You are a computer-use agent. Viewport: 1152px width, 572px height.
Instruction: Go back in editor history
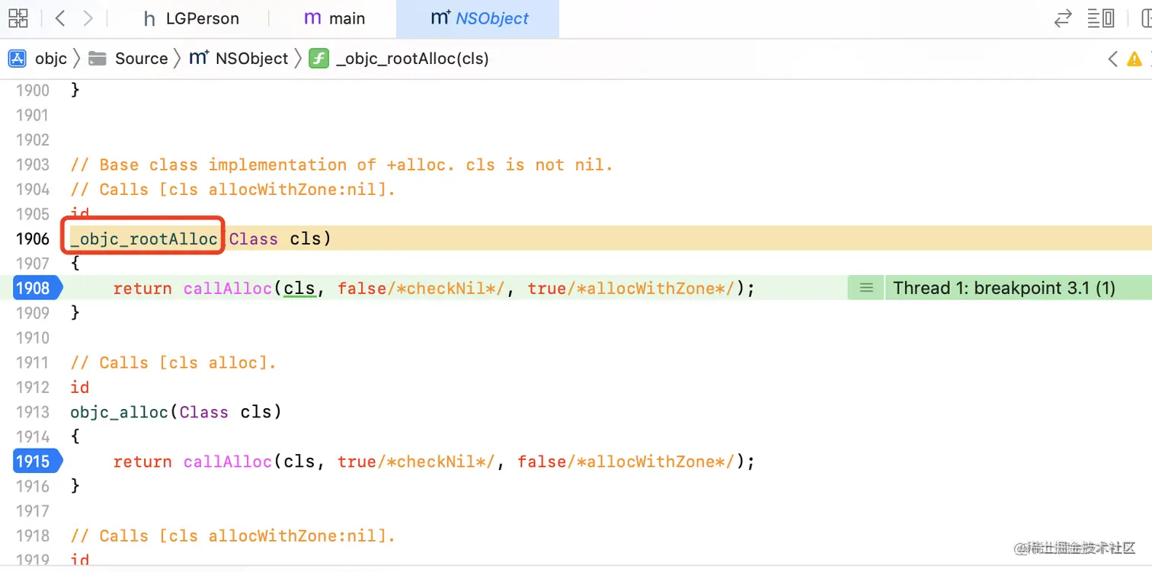(60, 18)
